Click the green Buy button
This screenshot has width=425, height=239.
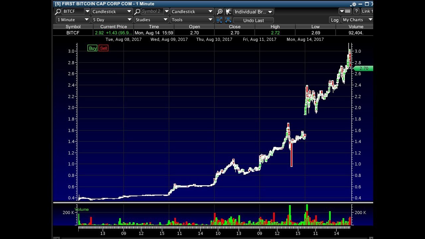93,48
